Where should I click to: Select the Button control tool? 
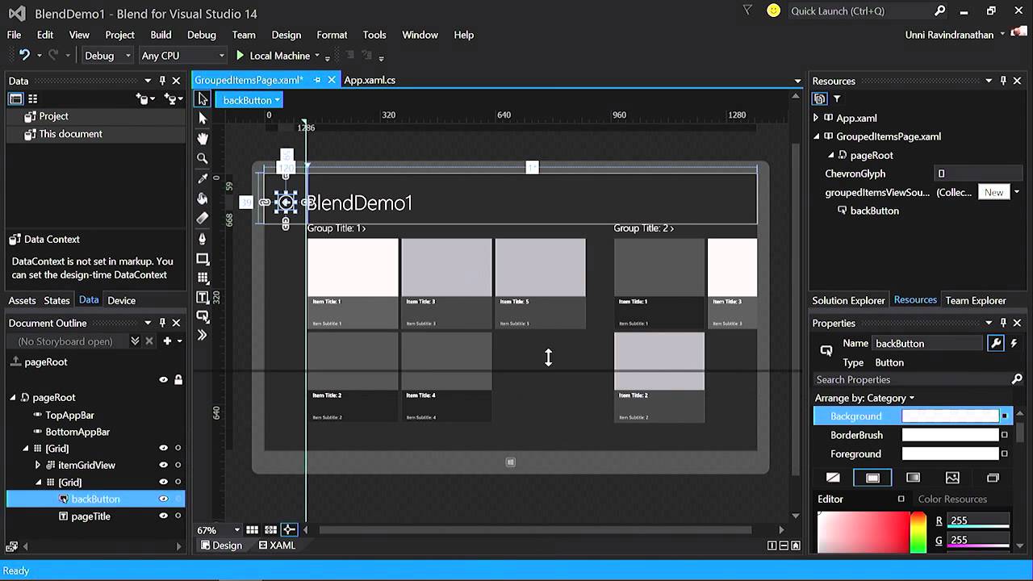[203, 316]
